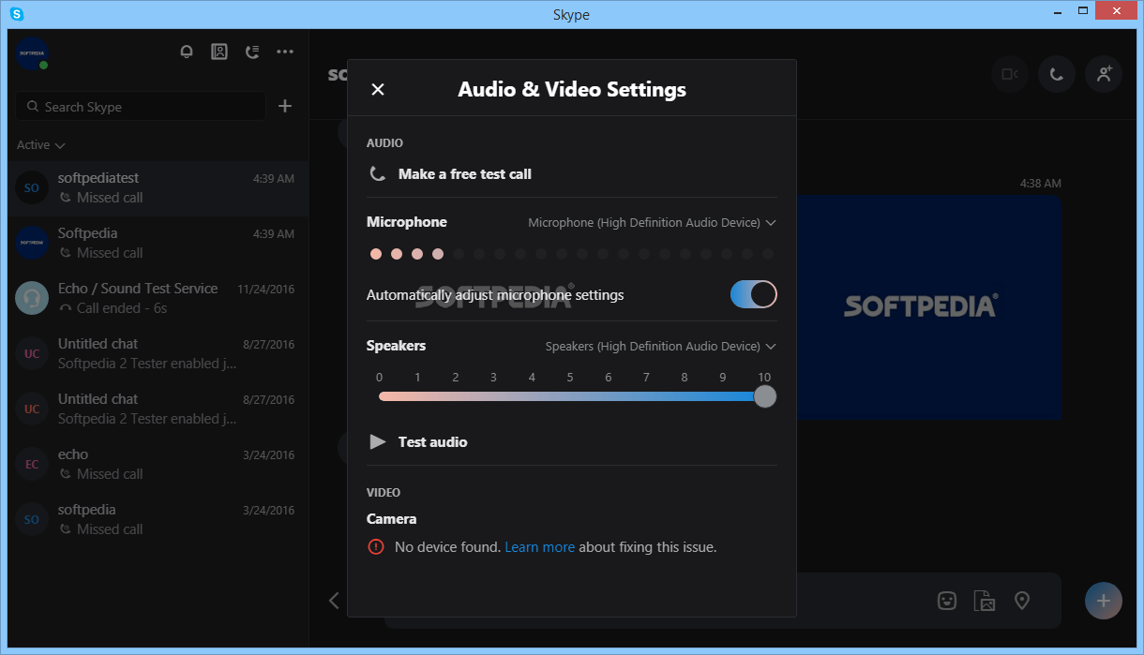
Task: Open the More options ellipsis menu
Action: point(285,52)
